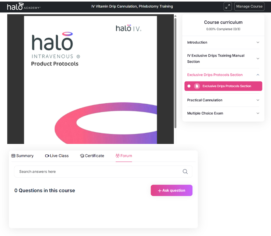Viewport: 271px width, 236px height.
Task: Toggle fullscreen expand icon
Action: [x=228, y=7]
